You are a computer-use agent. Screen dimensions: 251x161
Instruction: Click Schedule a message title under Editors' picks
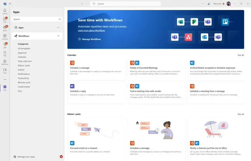(x=140, y=148)
